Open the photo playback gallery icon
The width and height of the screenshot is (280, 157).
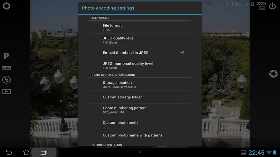click(6, 91)
